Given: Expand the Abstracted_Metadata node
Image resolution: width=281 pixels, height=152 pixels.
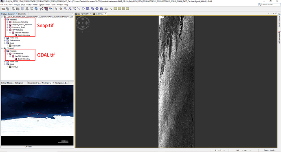Looking at the screenshot, I should click(7, 22).
